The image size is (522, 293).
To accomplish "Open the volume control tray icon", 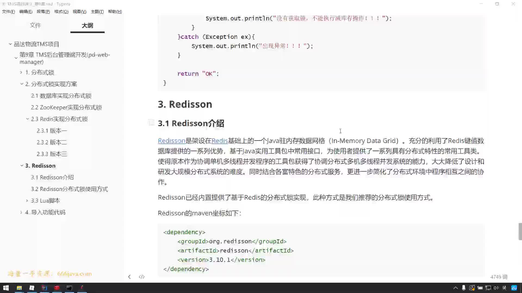I will pos(496,288).
